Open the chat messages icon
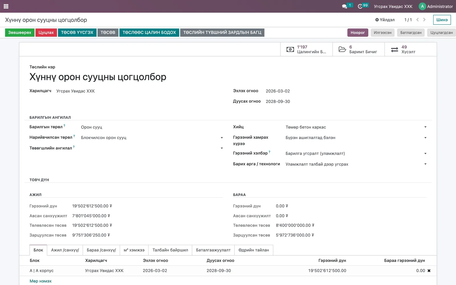This screenshot has width=456, height=285. pyautogui.click(x=344, y=6)
